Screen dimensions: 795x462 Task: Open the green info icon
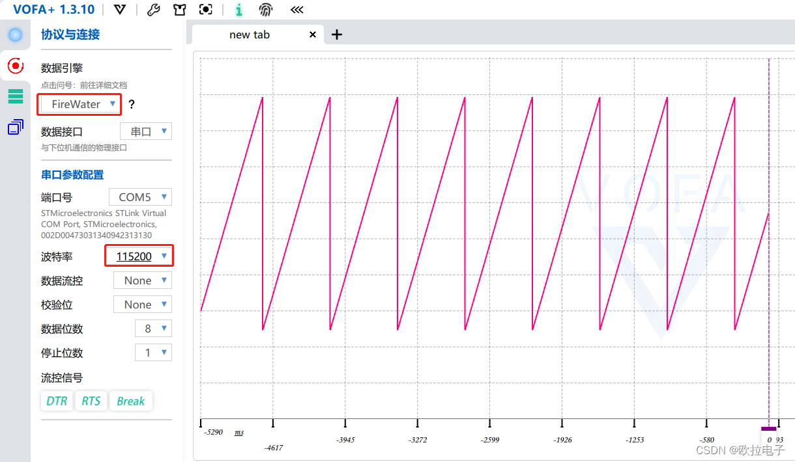pyautogui.click(x=238, y=10)
